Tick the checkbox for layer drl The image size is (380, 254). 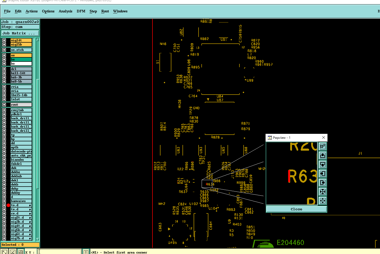coord(4,69)
